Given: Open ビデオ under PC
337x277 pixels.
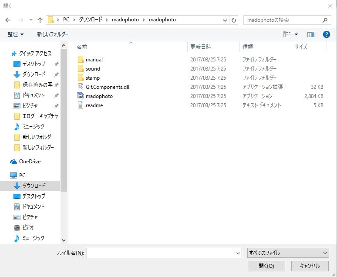Looking at the screenshot, I should tap(28, 227).
